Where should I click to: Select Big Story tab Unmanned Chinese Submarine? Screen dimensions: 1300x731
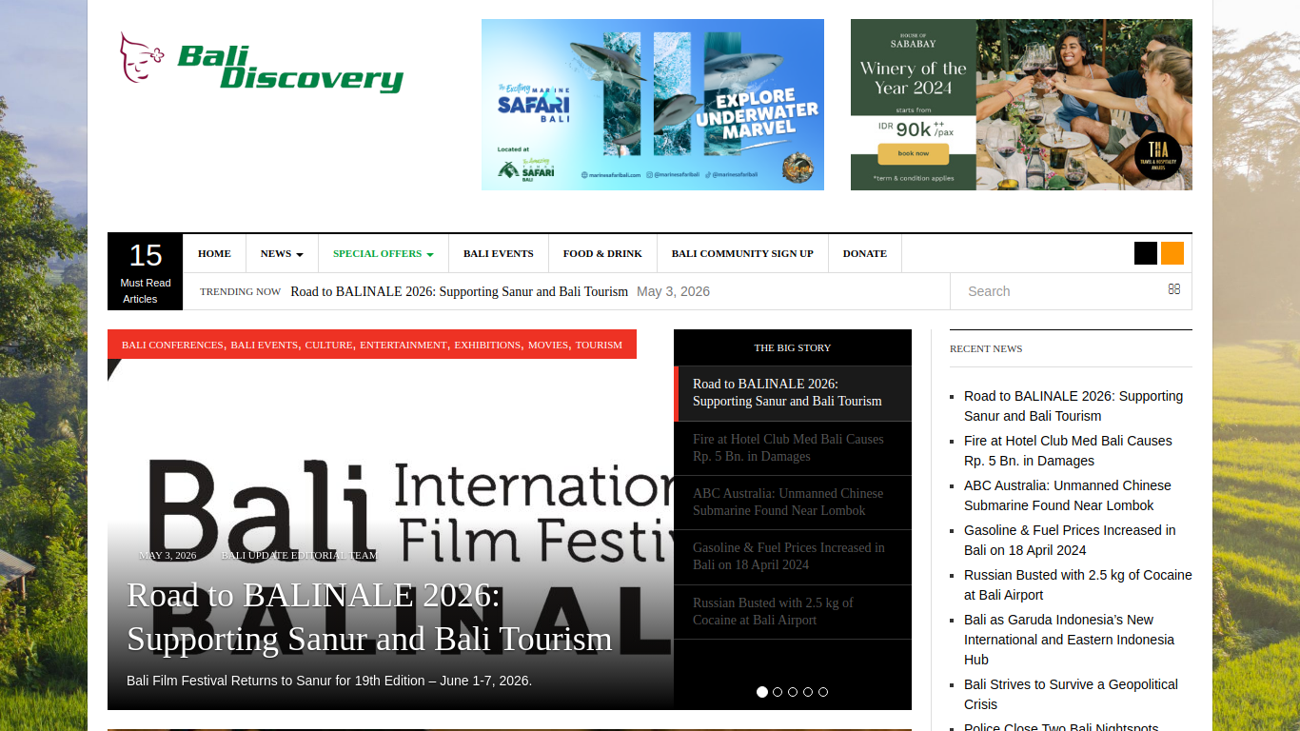[x=793, y=503]
